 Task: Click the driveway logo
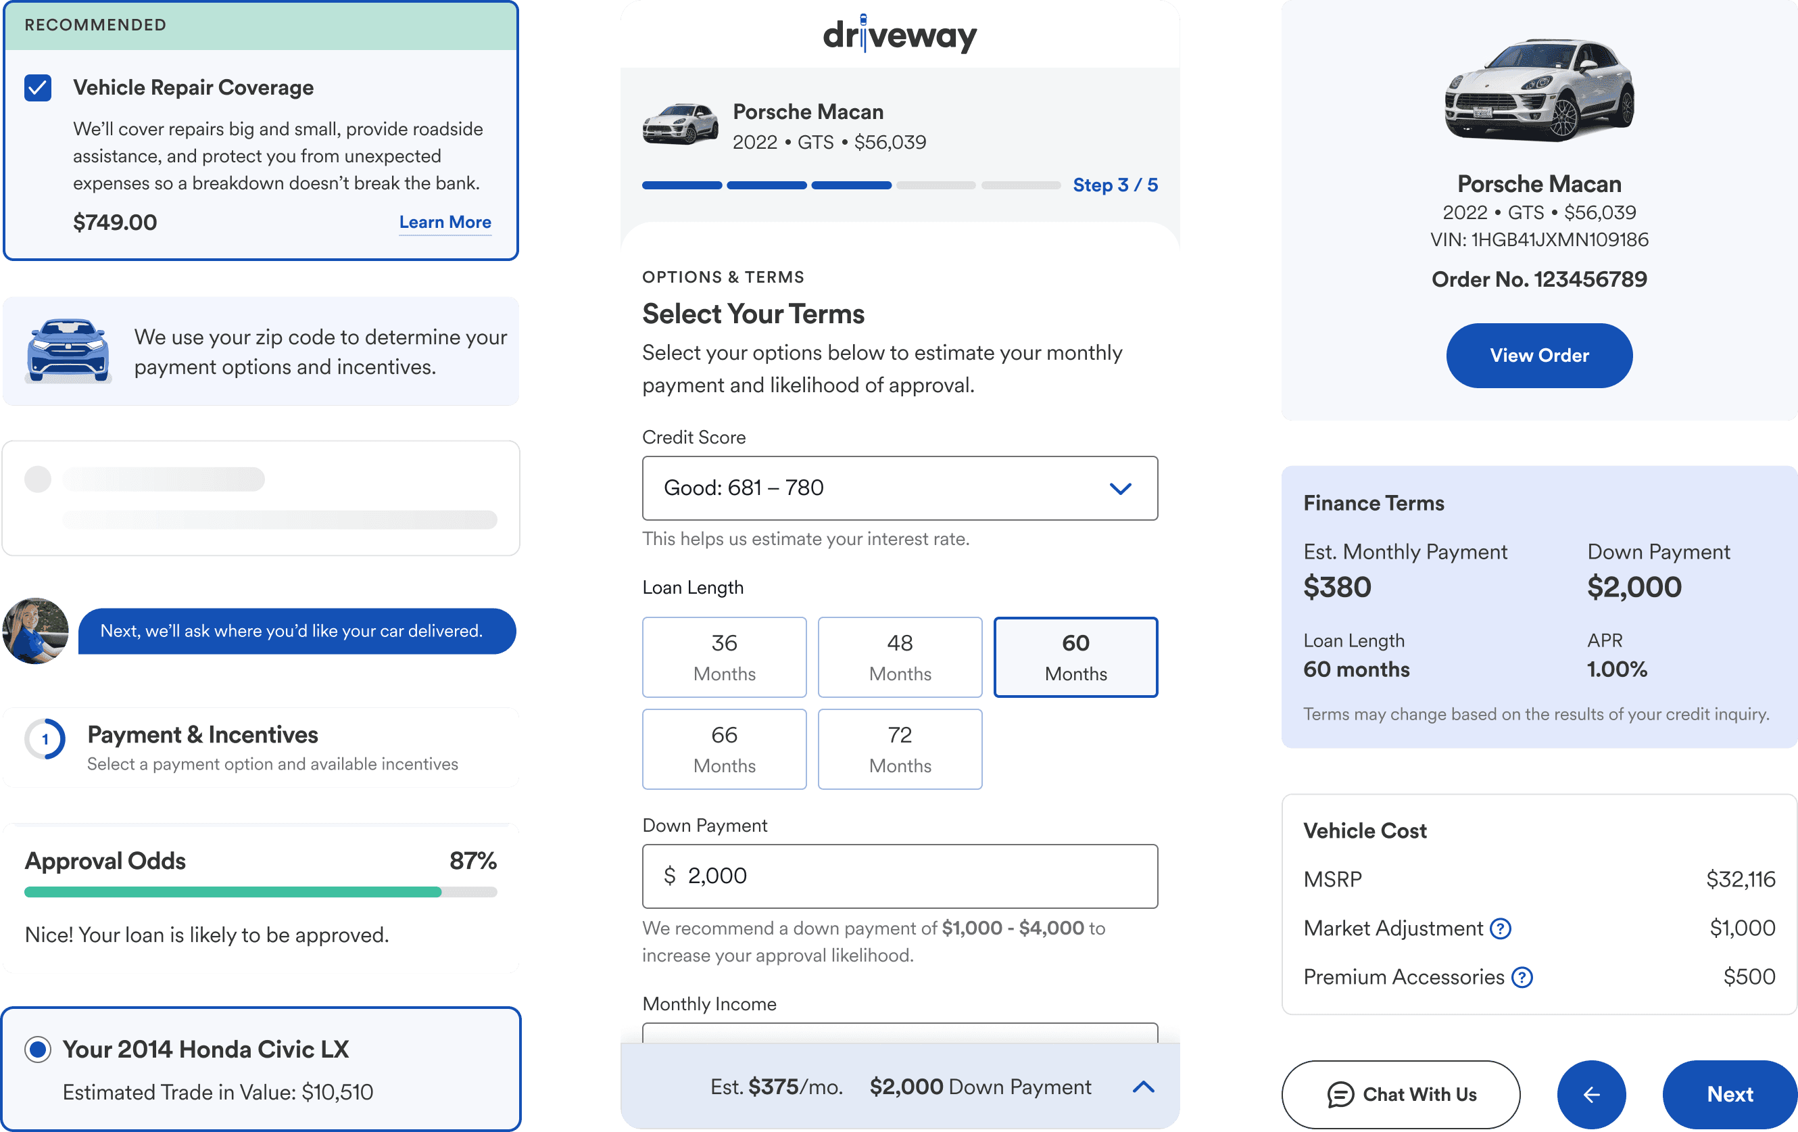point(899,34)
